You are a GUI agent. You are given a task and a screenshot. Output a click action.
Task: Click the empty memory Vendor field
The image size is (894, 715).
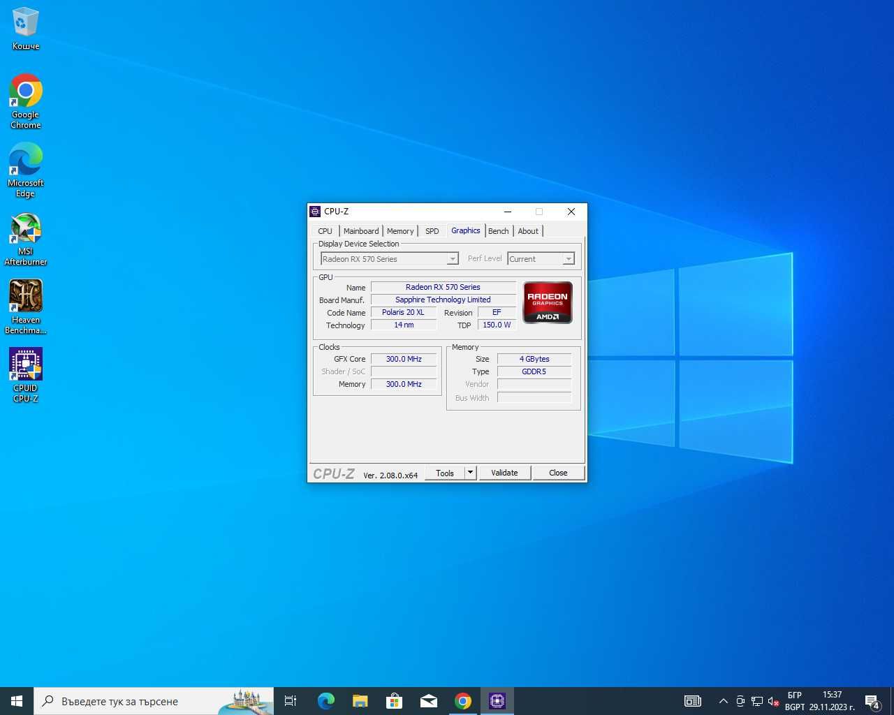click(x=534, y=384)
